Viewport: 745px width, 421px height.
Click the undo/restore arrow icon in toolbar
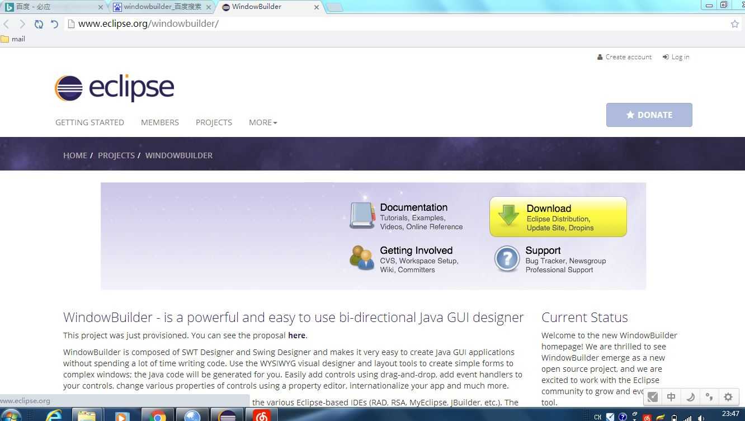coord(54,24)
